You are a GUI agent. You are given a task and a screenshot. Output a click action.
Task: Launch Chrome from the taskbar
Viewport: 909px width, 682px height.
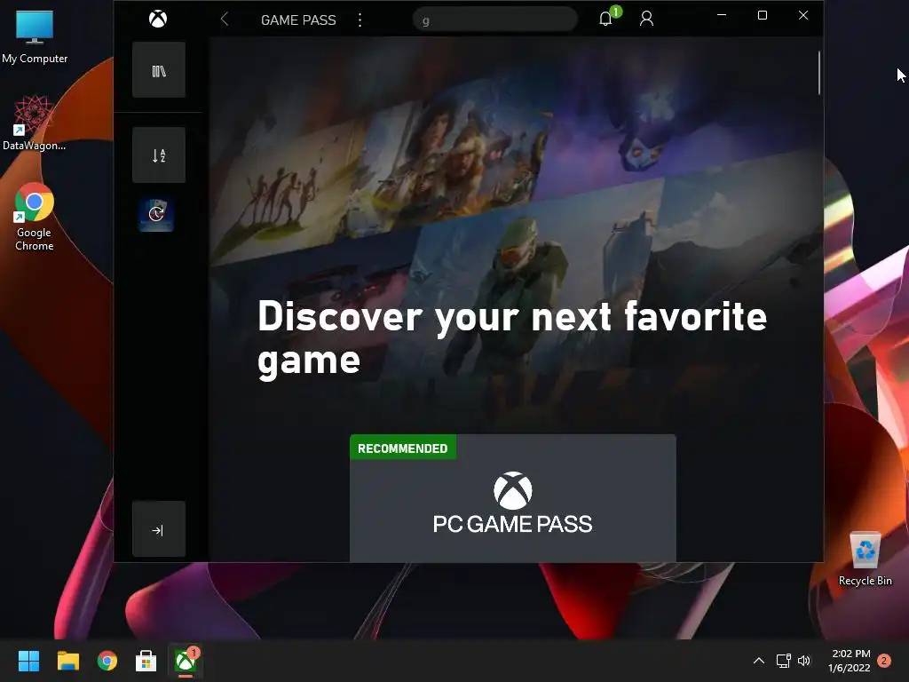tap(107, 661)
